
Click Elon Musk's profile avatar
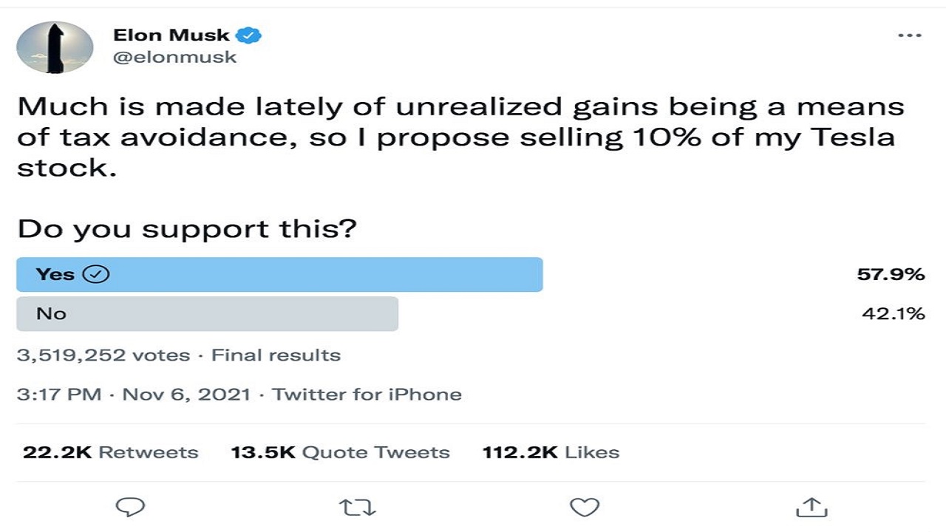click(x=55, y=47)
